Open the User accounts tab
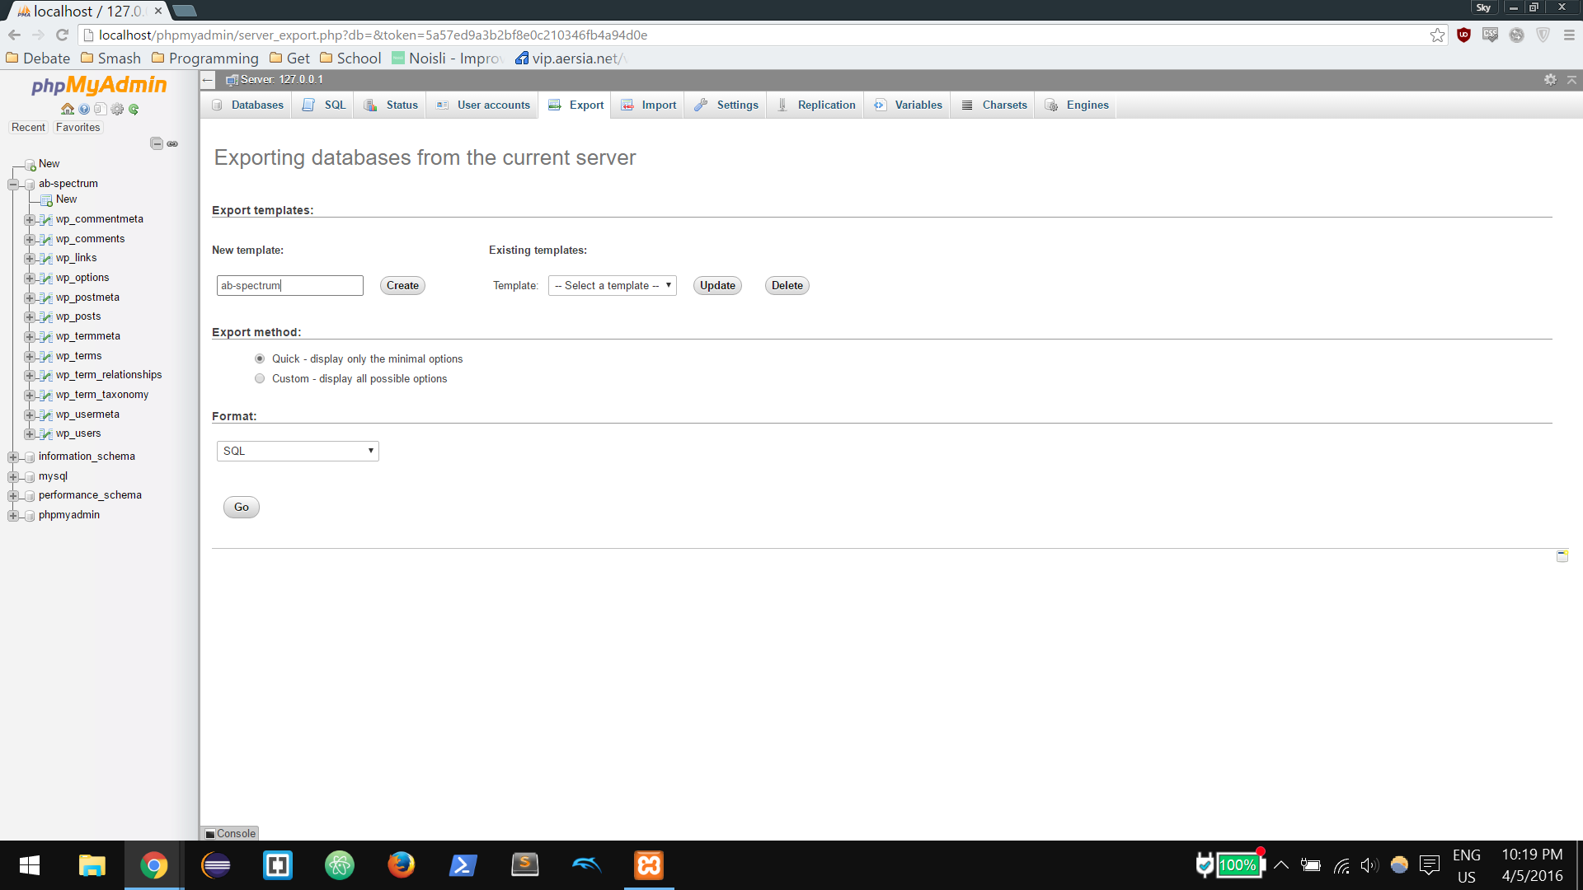Image resolution: width=1583 pixels, height=890 pixels. click(483, 105)
